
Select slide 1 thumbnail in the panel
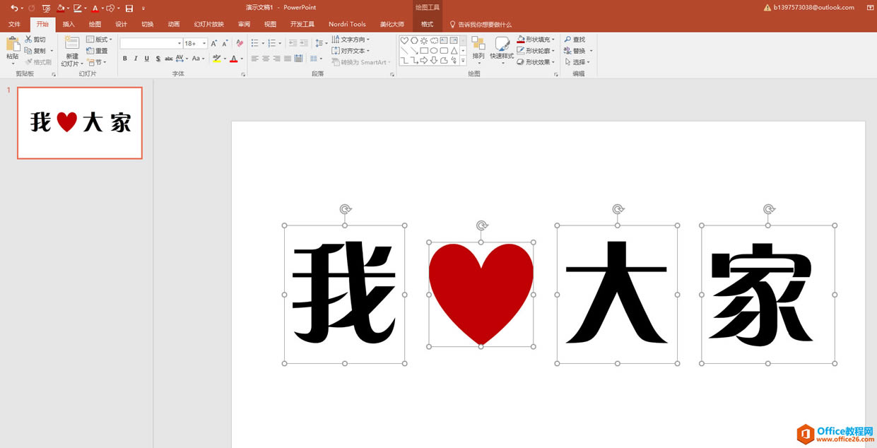(x=80, y=123)
